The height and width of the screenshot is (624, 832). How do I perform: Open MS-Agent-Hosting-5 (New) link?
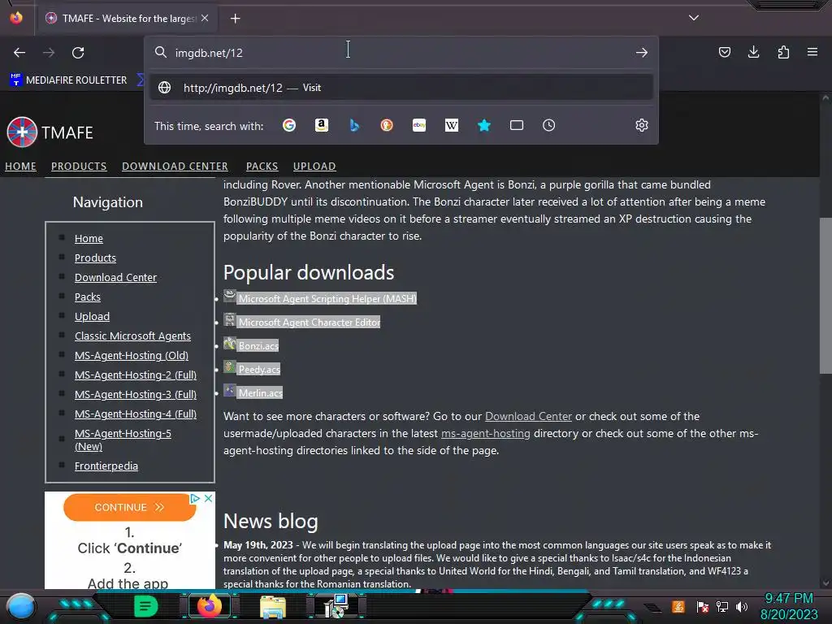pos(123,440)
